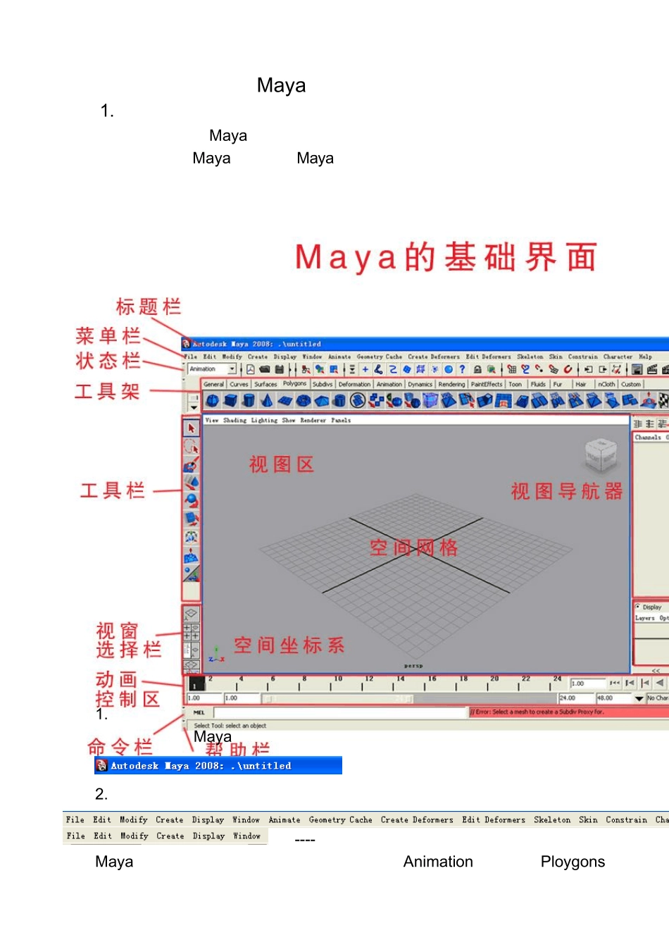Viewport: 669px width, 947px height.
Task: Open the No Character set dropdown
Action: (x=658, y=698)
